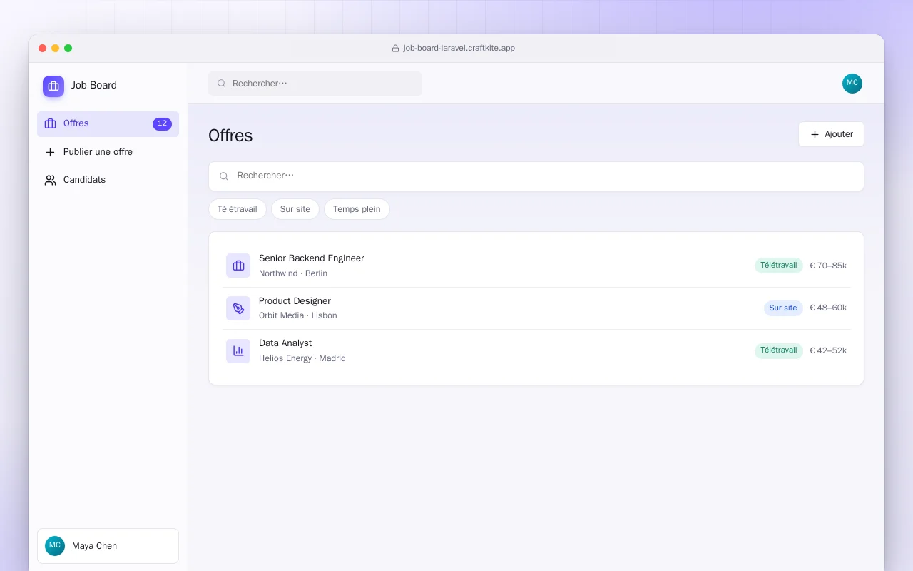Click the Télétravail badge on Data Analyst
The image size is (913, 571).
point(779,350)
